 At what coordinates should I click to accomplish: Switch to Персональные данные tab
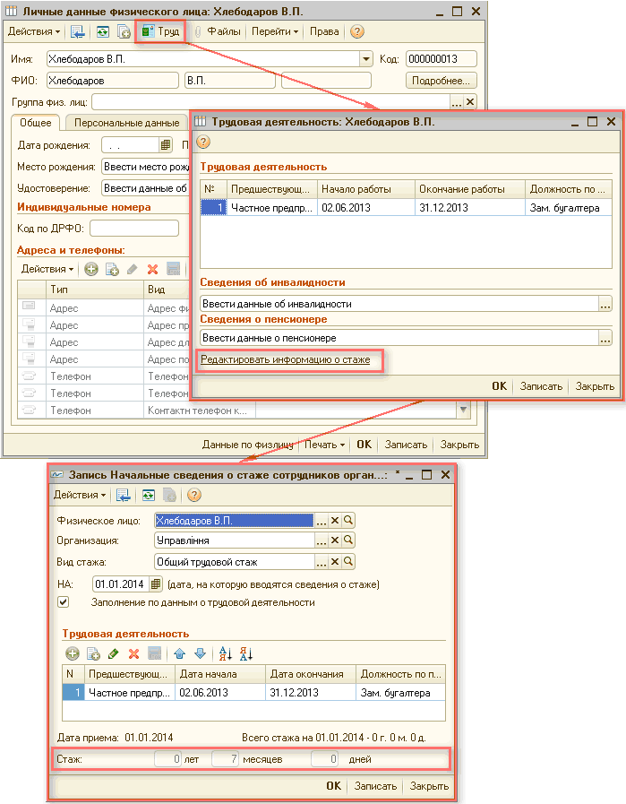[126, 123]
